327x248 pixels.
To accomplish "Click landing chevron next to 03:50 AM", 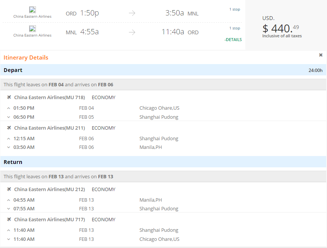I will tap(9, 147).
